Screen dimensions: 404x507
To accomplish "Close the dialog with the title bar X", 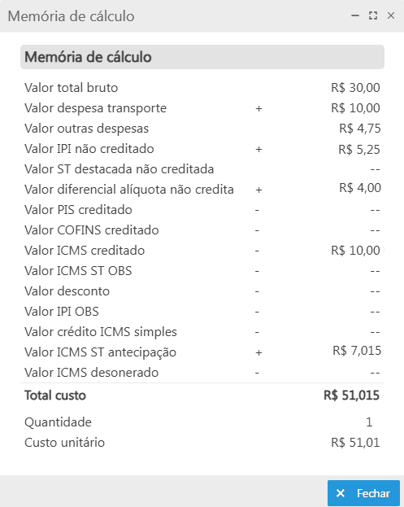I will 391,15.
